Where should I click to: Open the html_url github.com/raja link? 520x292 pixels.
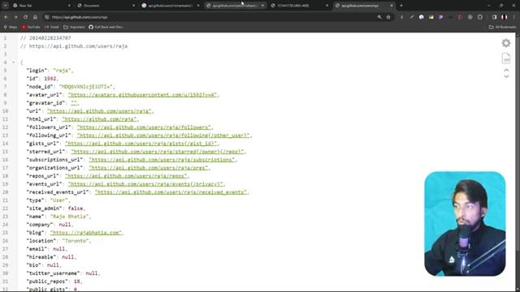99,119
